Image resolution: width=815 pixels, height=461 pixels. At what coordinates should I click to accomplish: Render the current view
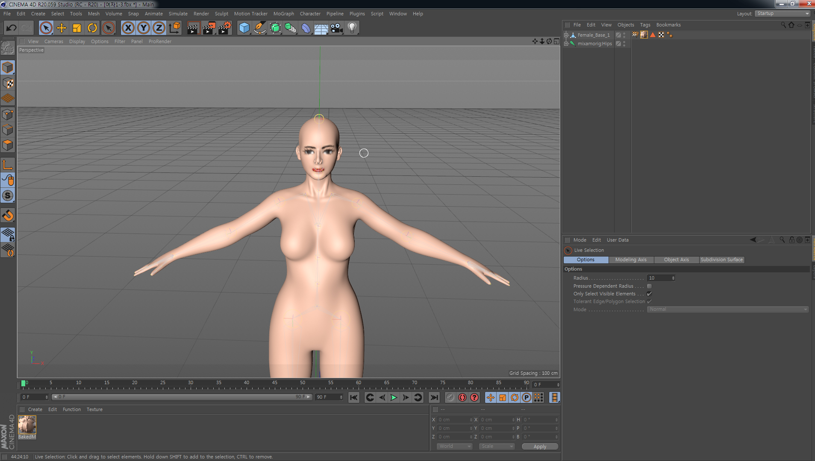click(x=193, y=28)
